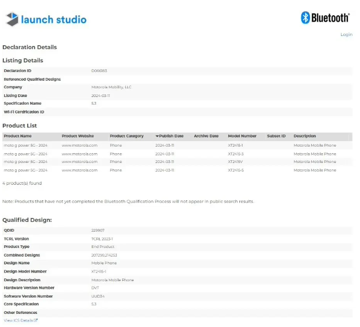
Task: Click the Launch Studio logo icon
Action: click(x=12, y=20)
